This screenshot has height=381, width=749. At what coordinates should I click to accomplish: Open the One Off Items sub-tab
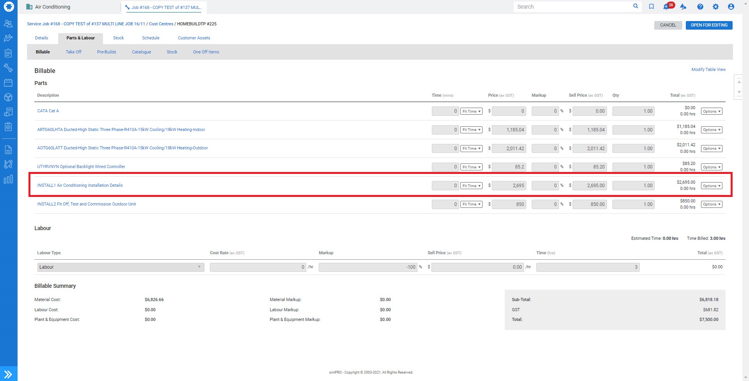click(x=206, y=52)
